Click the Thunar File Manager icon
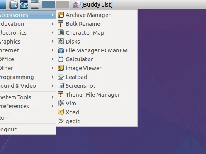The height and width of the screenshot is (154, 206). 61,95
